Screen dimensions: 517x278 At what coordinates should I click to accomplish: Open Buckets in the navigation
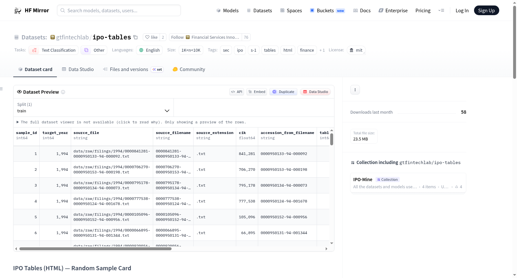[327, 10]
